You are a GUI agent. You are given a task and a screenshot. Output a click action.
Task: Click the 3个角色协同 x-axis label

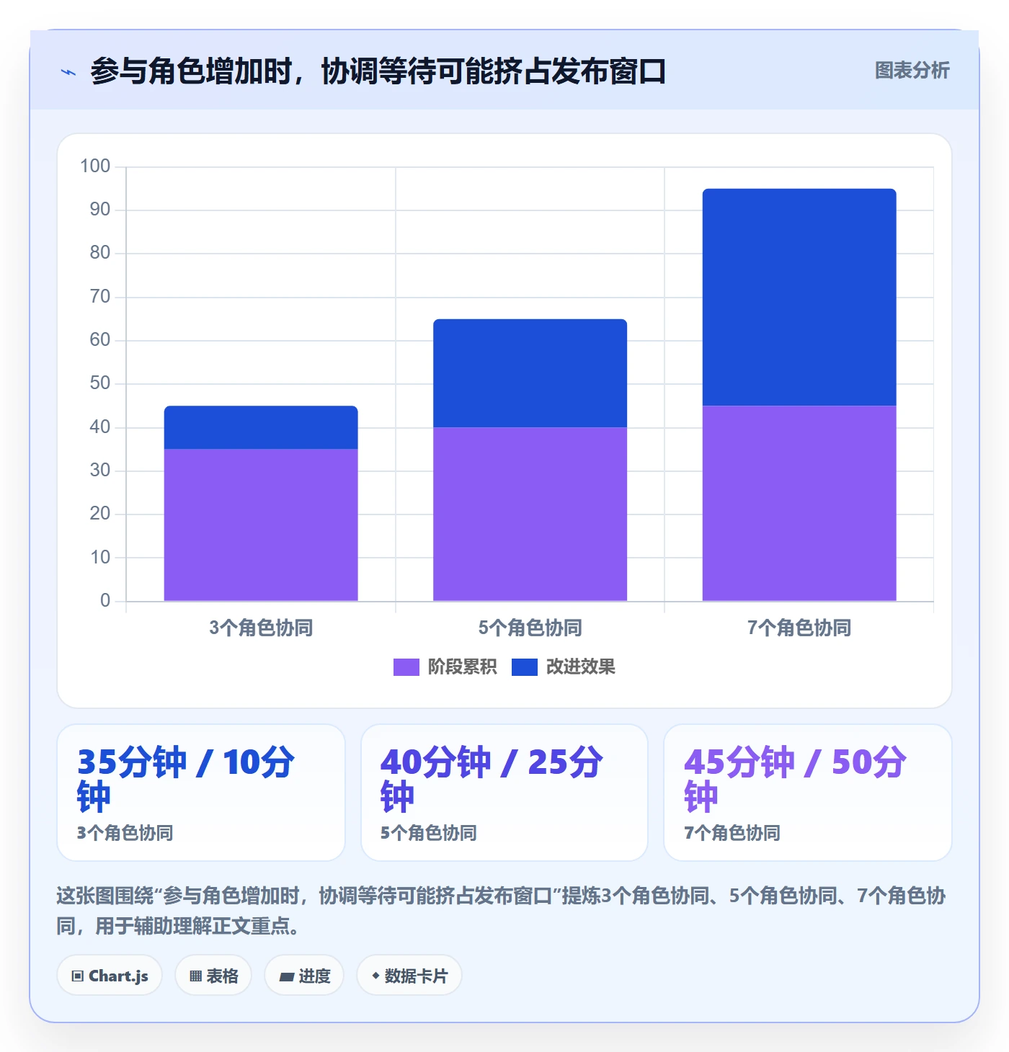pyautogui.click(x=261, y=628)
